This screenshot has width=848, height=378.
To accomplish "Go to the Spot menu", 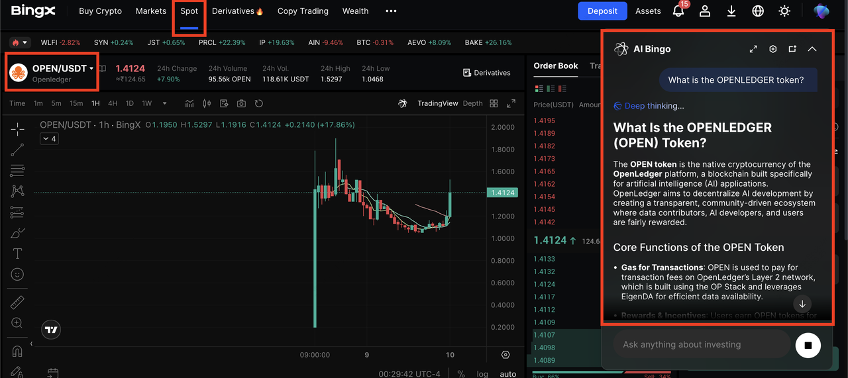I will [189, 11].
